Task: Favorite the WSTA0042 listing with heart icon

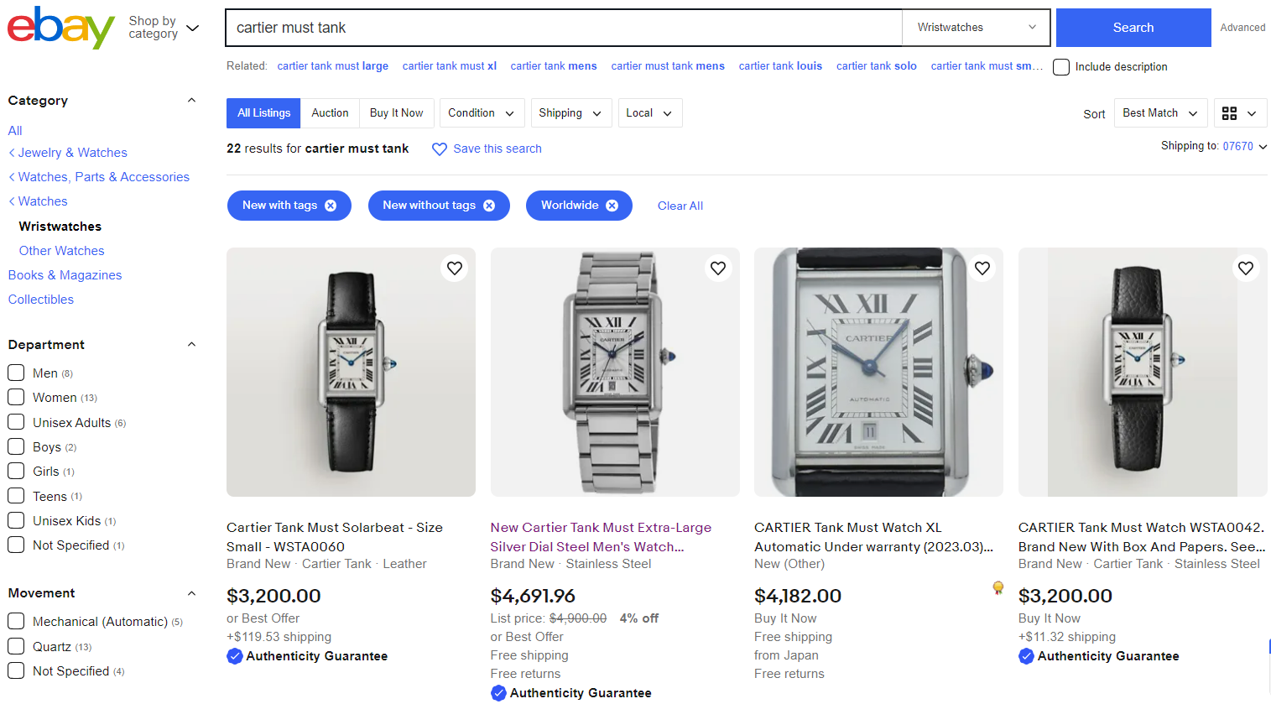Action: click(x=1245, y=268)
